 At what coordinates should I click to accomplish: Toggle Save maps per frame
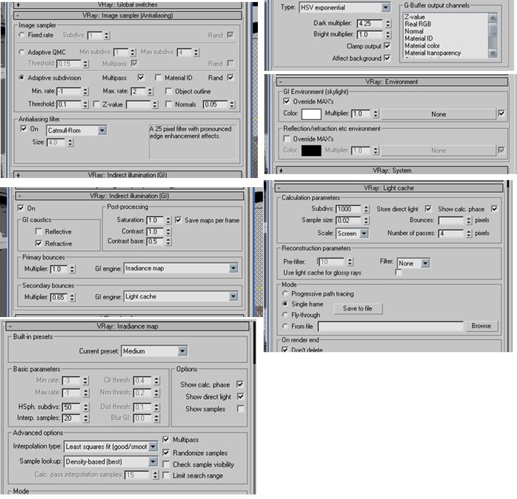[x=178, y=220]
